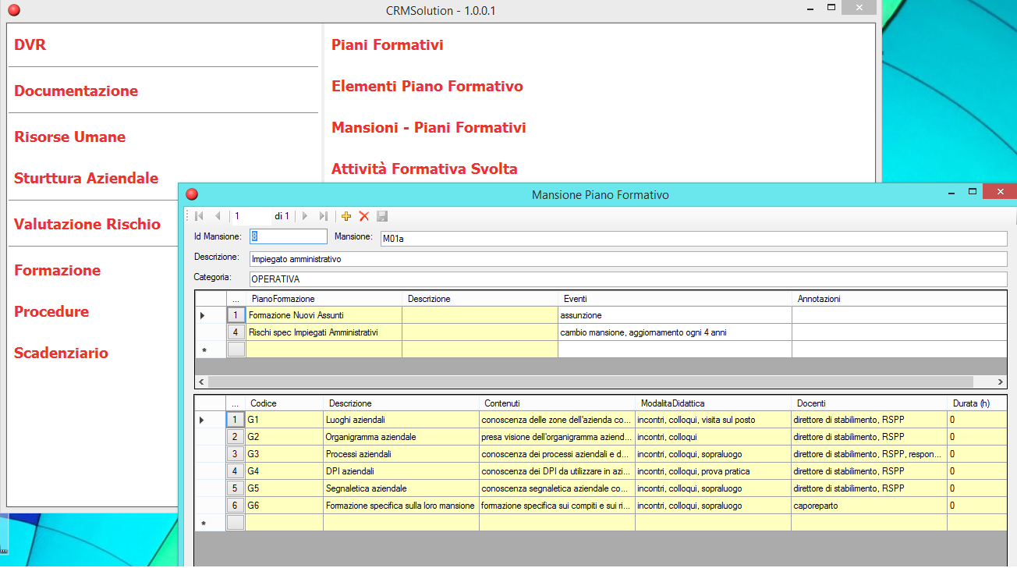
Task: Click row button 6 for G6 Formazione specifica
Action: [x=236, y=506]
